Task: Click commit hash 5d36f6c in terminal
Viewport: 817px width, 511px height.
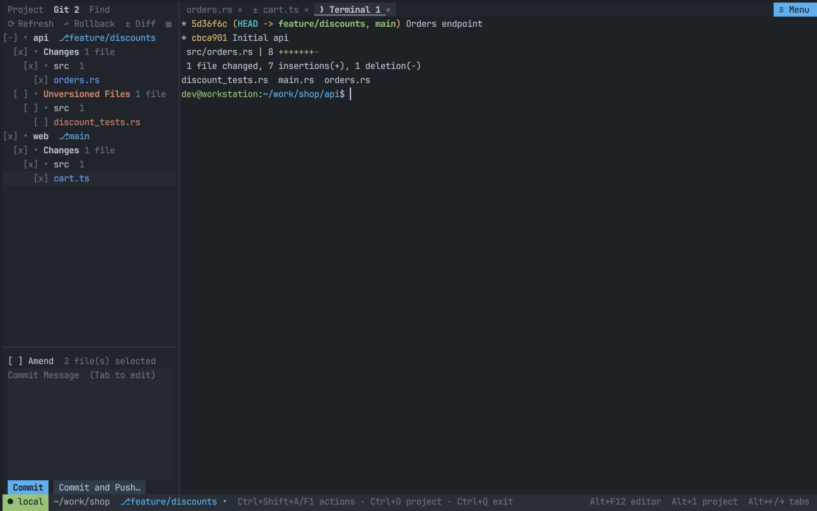Action: click(209, 24)
